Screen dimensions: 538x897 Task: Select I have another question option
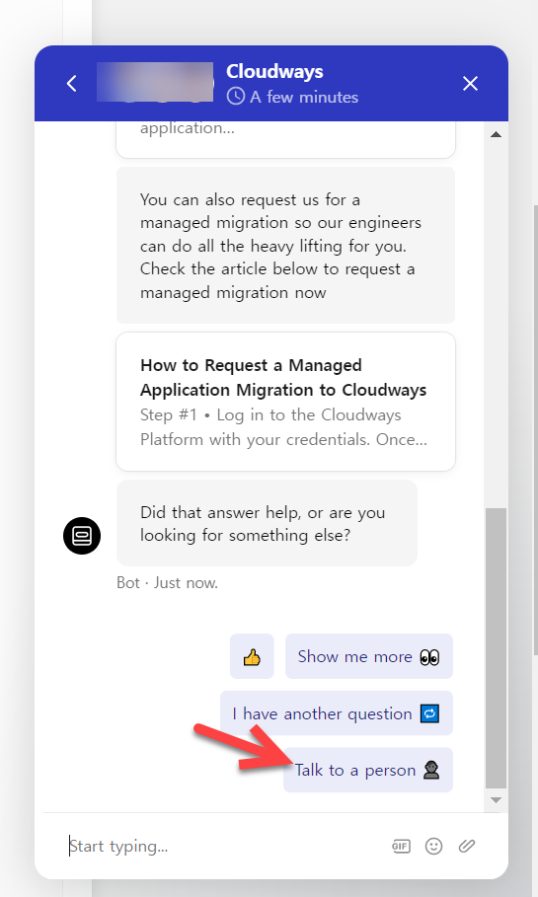[337, 712]
